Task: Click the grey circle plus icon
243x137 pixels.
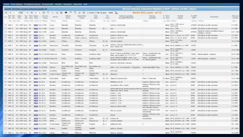Action: coord(57,13)
